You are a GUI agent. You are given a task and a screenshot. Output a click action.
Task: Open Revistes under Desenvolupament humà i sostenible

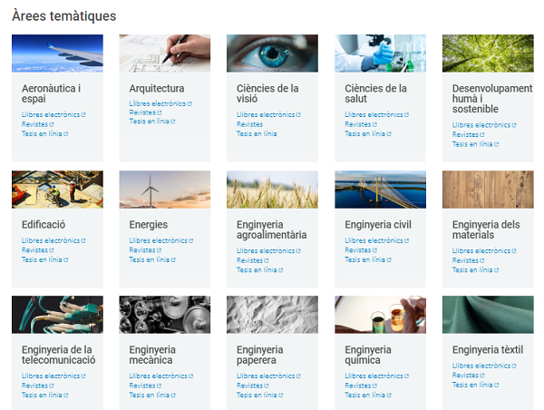(469, 134)
